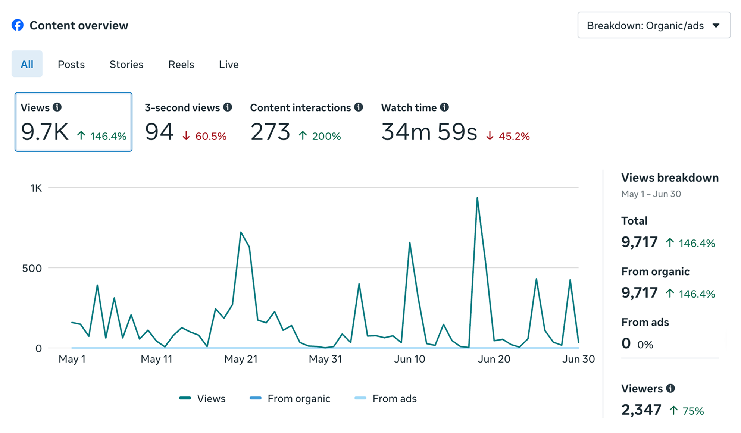Click the Views legend teal swatch

185,398
